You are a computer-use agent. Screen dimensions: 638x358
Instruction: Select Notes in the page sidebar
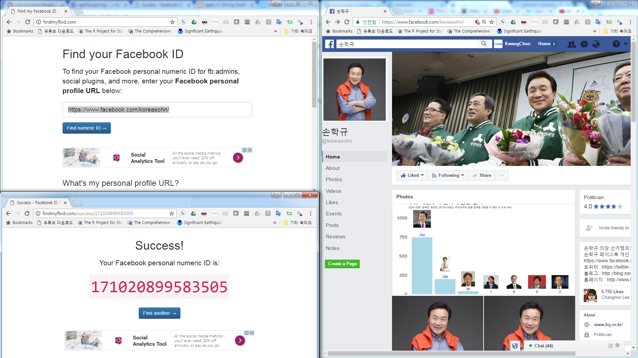(x=332, y=248)
